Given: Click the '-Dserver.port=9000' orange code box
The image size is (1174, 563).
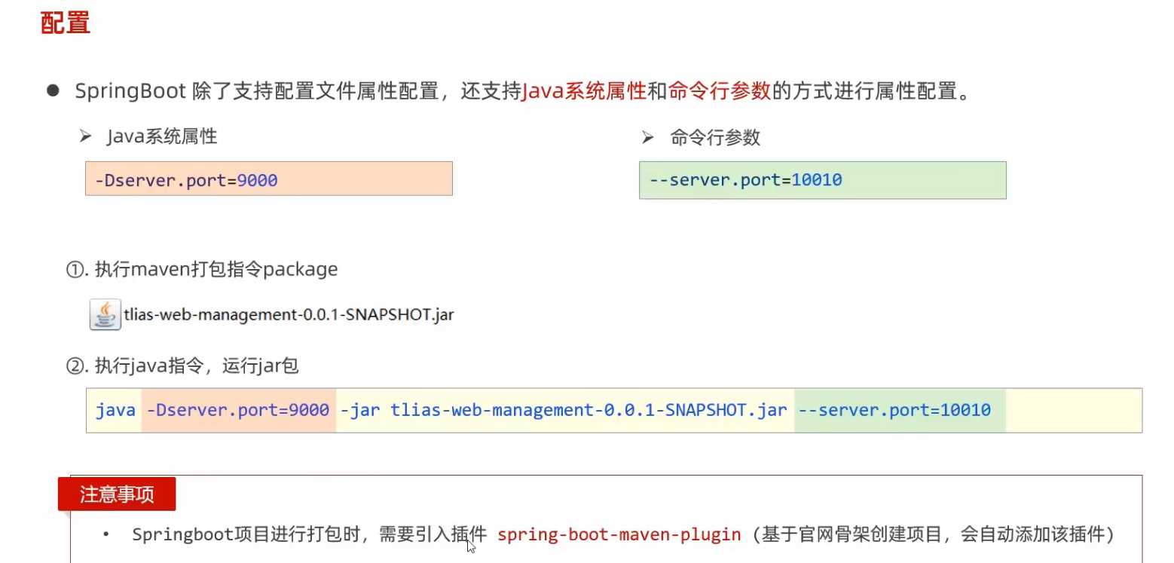Looking at the screenshot, I should [x=269, y=179].
